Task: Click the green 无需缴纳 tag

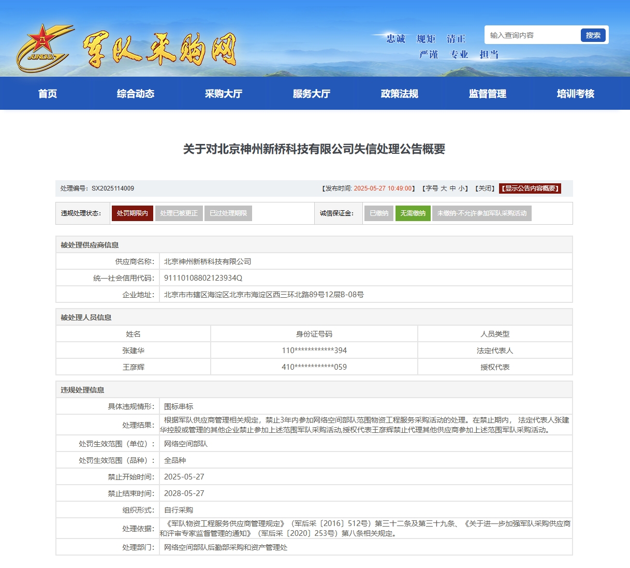Action: [413, 213]
